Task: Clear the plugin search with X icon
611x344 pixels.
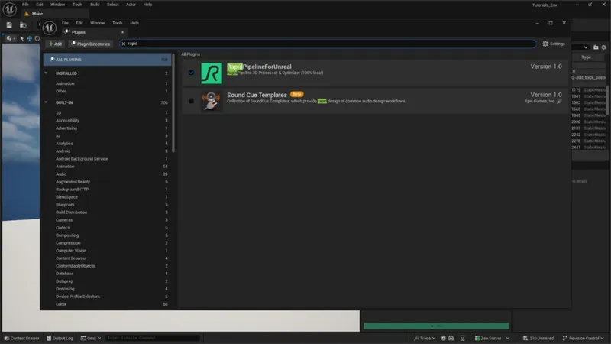Action: [x=124, y=44]
